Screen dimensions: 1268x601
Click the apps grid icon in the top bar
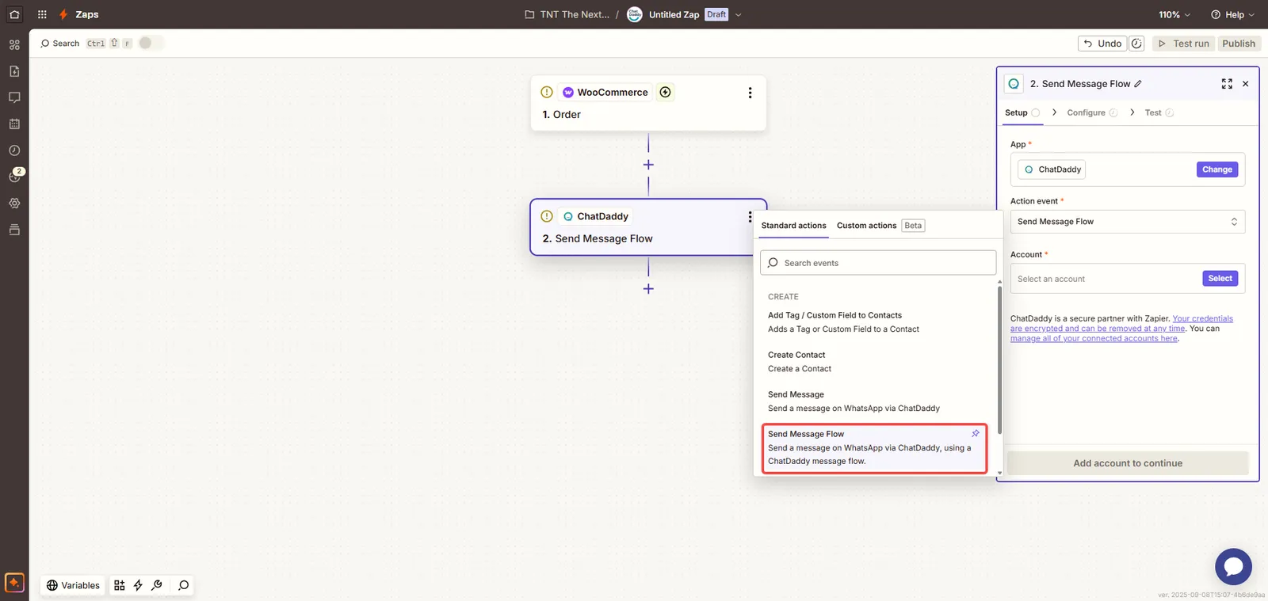[42, 14]
